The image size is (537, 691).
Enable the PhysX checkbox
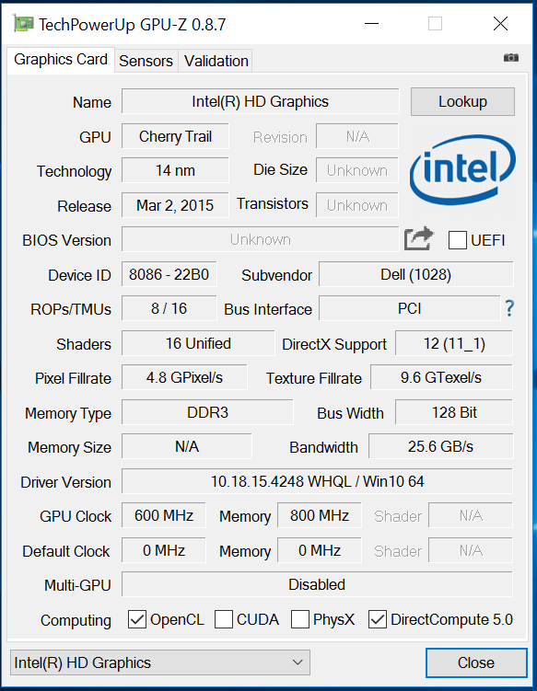pyautogui.click(x=300, y=619)
